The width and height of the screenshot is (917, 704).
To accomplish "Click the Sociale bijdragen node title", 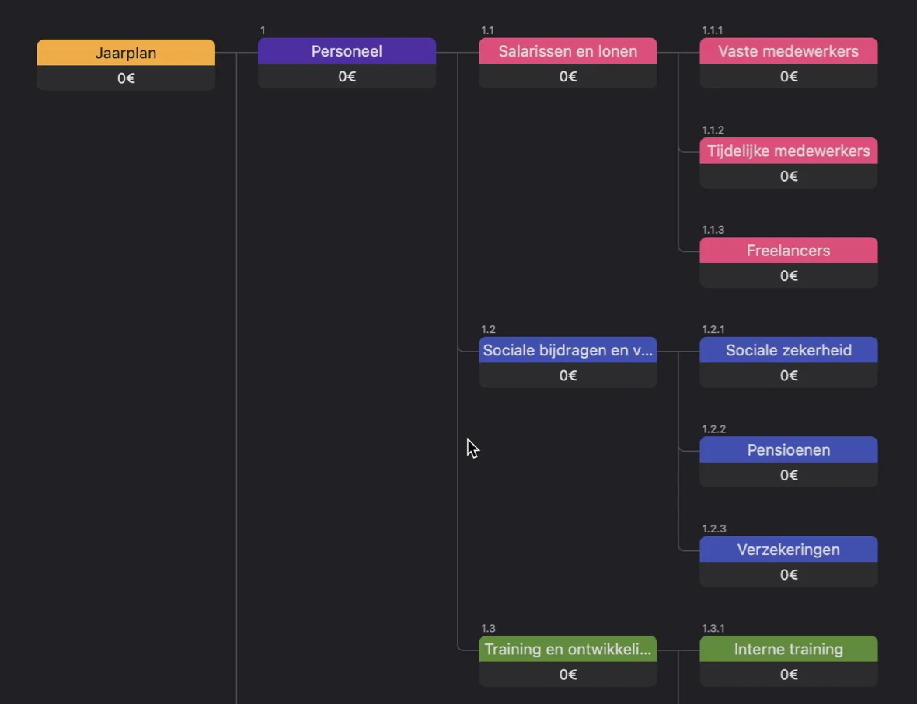I will pos(567,351).
